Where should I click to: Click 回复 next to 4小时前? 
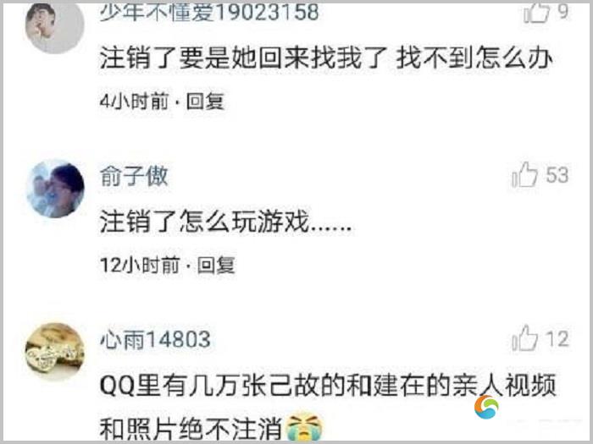tap(206, 101)
